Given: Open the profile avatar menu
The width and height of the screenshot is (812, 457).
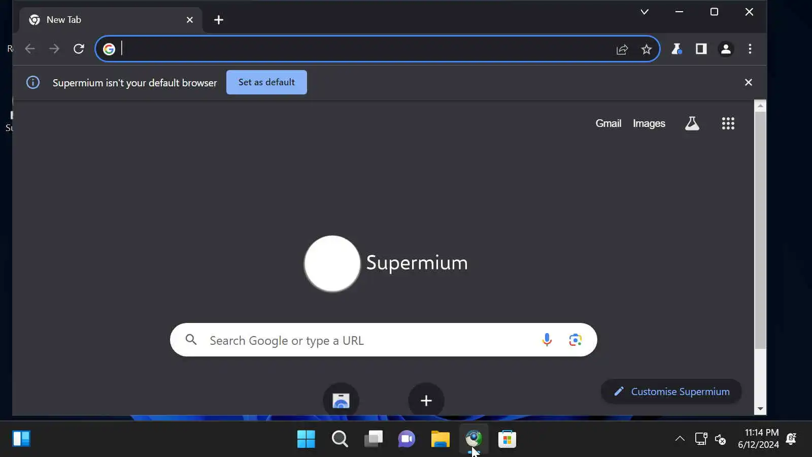Looking at the screenshot, I should 726,49.
